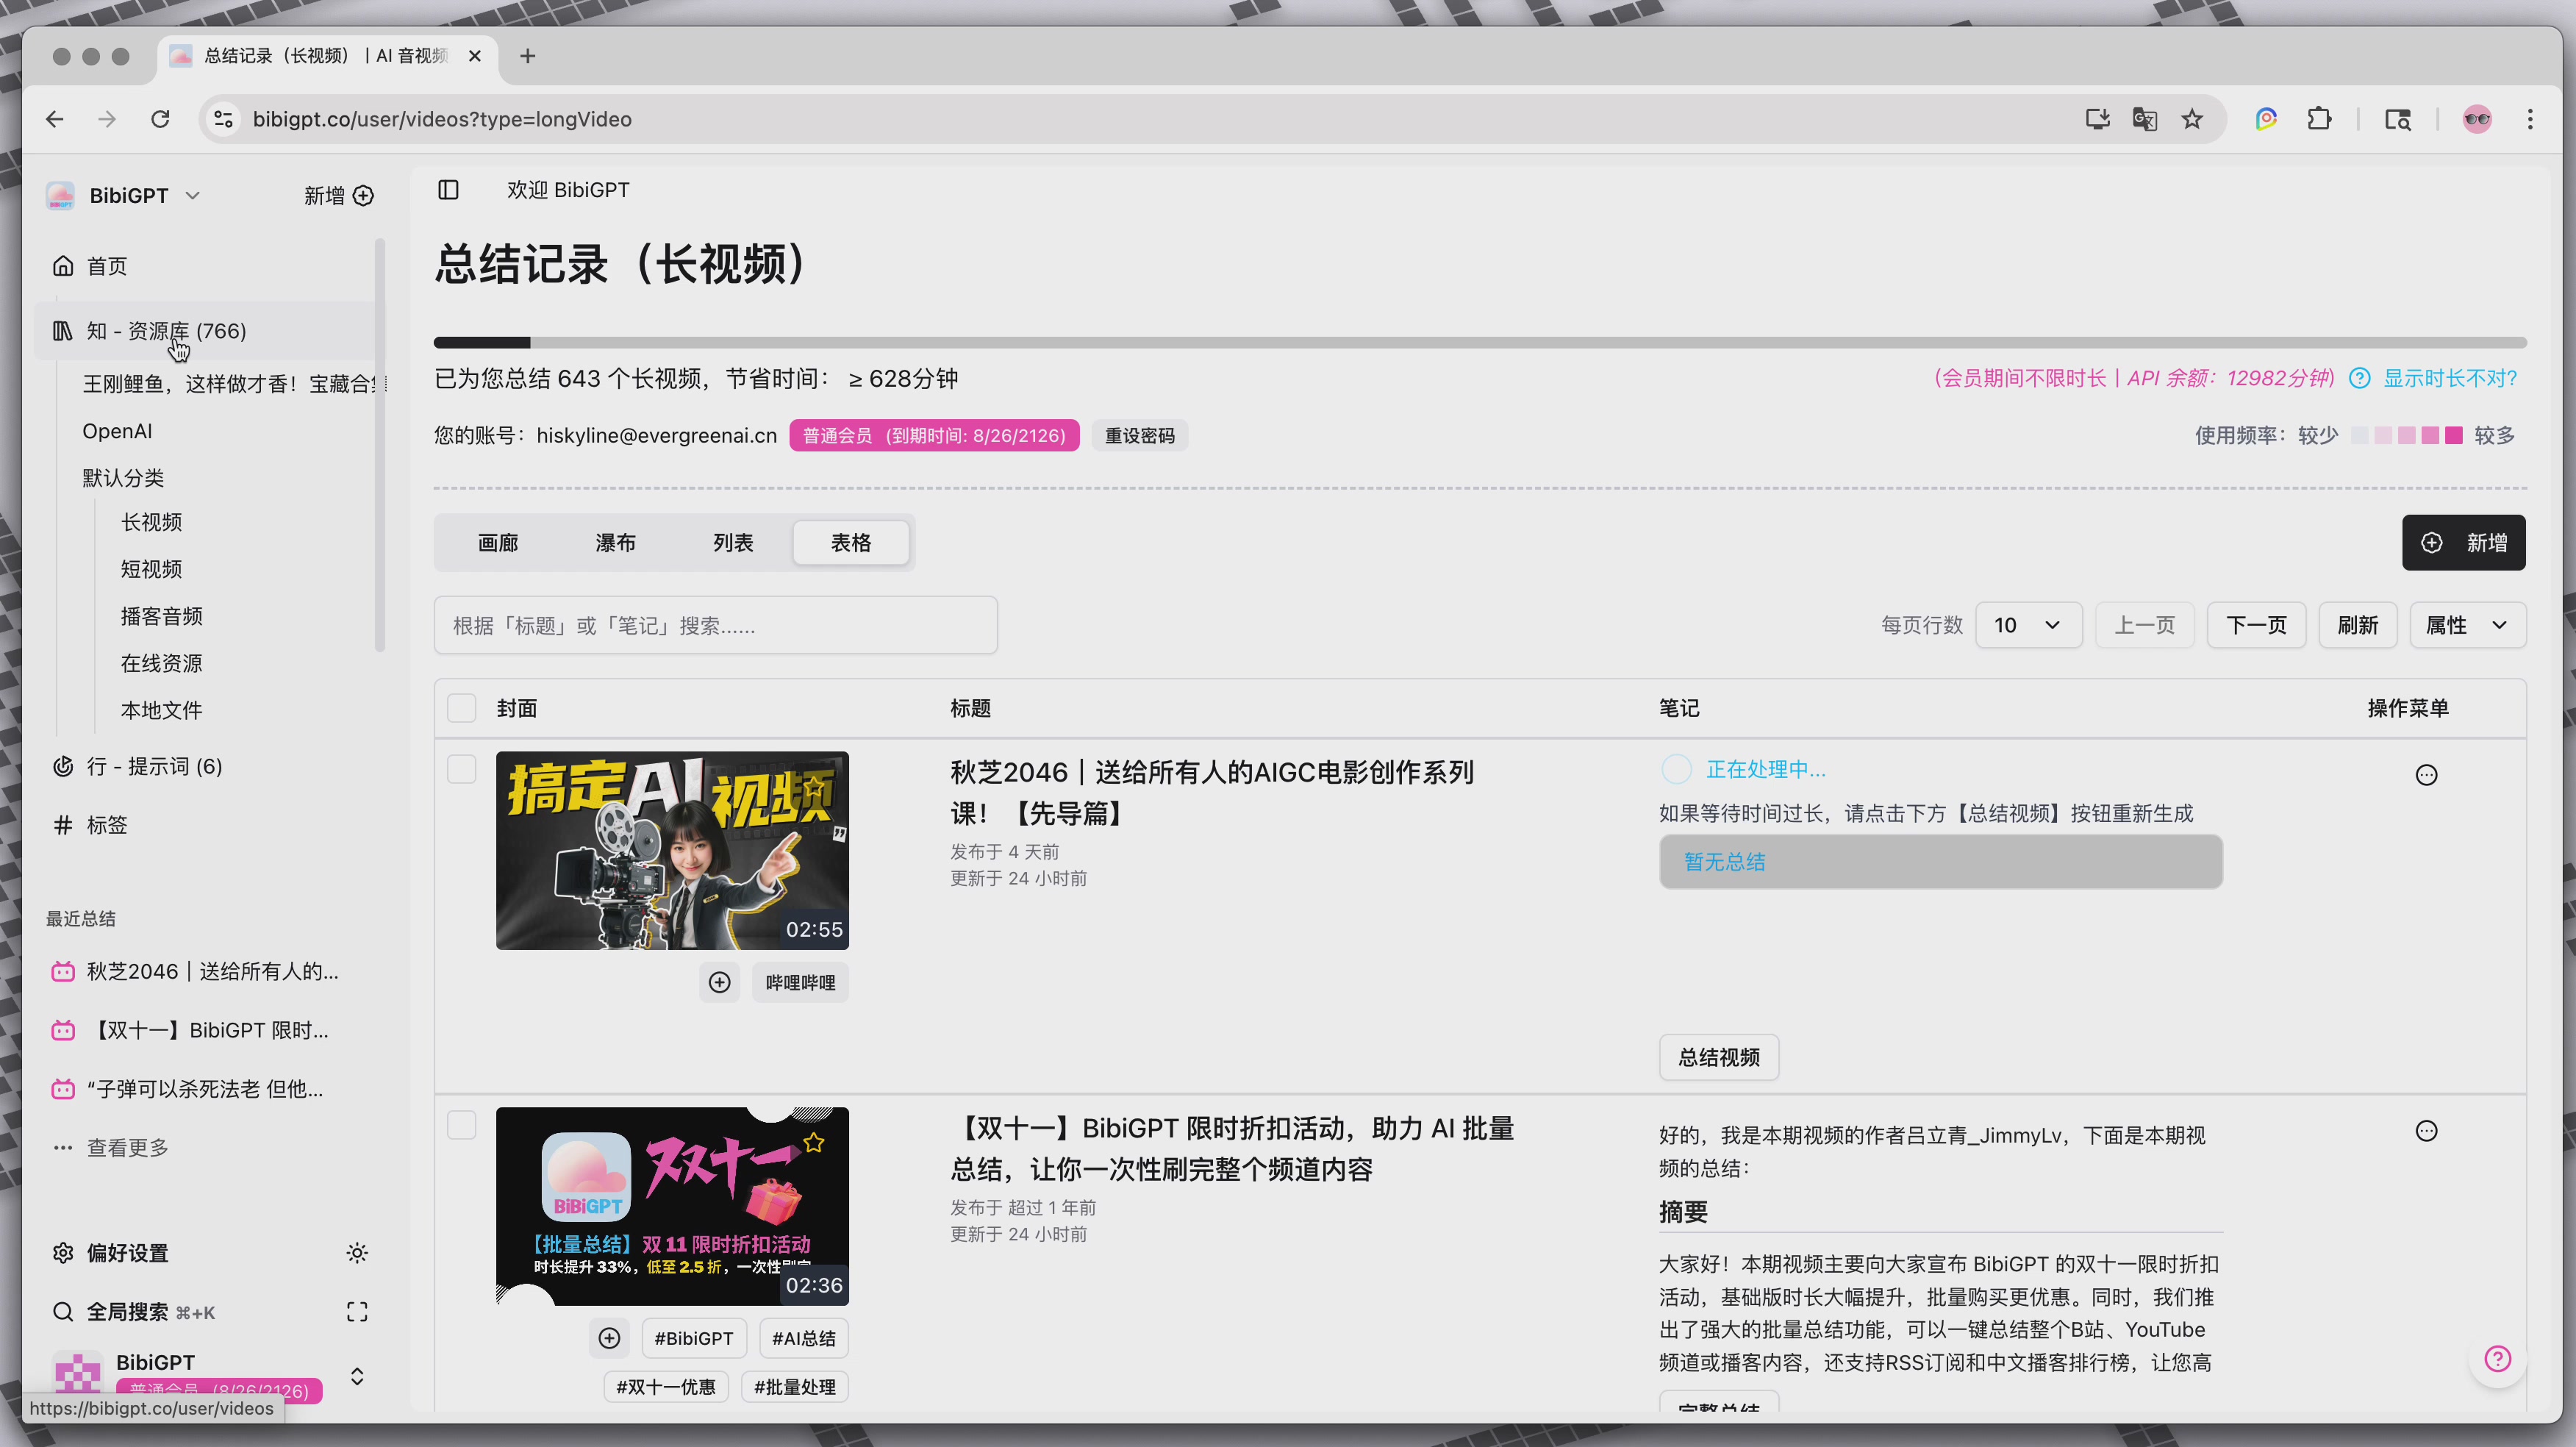This screenshot has height=1447, width=2576.
Task: Check the 秋芝2046 video row checkbox
Action: [461, 769]
